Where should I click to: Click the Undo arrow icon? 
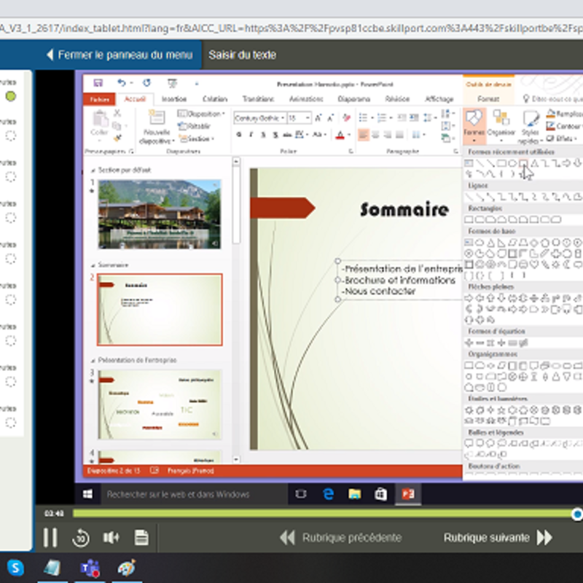[x=122, y=82]
